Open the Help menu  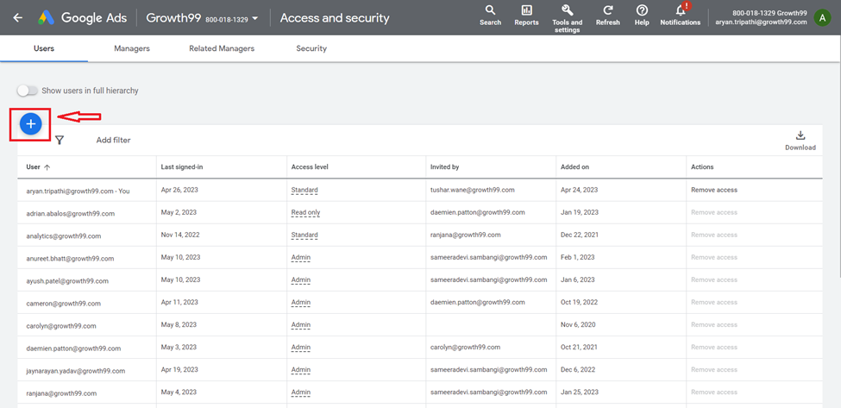(642, 16)
